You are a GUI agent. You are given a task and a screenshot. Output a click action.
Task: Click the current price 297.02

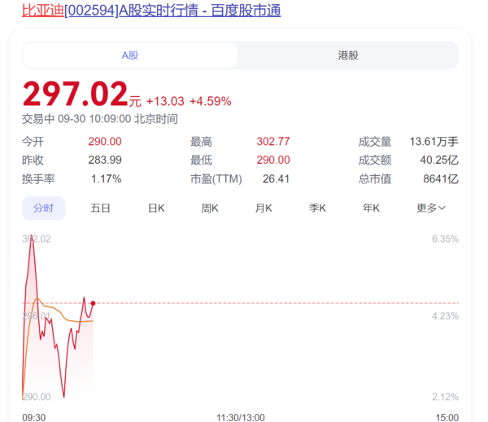[x=76, y=94]
